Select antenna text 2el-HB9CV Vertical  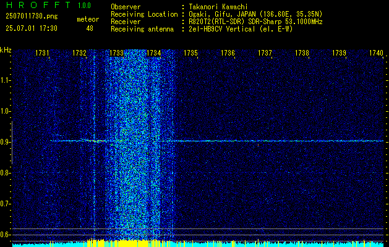pos(222,29)
